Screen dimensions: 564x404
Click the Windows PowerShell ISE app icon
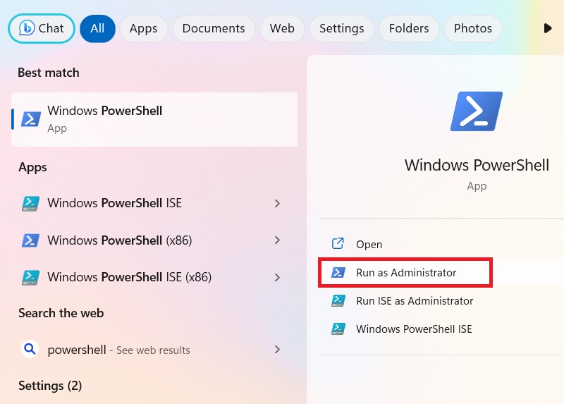(31, 203)
